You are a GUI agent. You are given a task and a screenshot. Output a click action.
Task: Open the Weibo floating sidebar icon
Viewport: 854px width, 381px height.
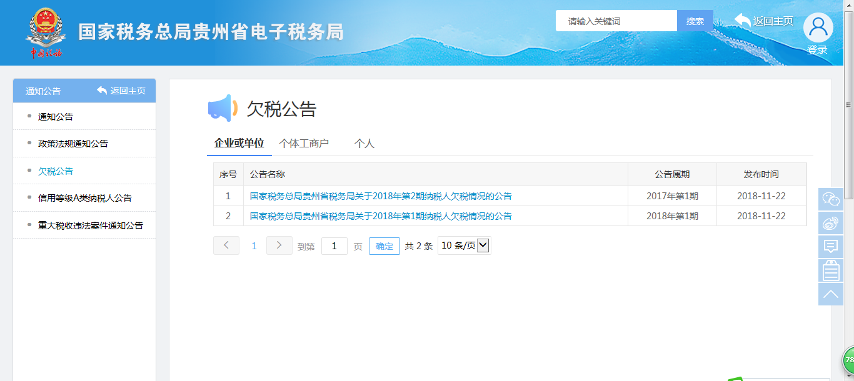tap(831, 223)
